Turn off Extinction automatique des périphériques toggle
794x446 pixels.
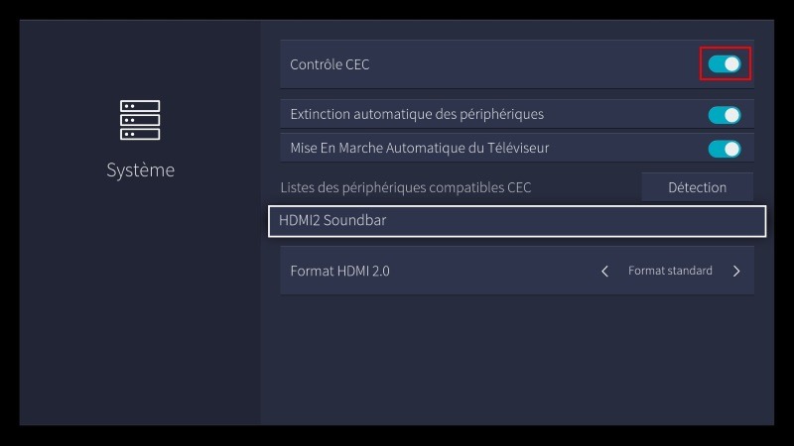[x=725, y=115]
